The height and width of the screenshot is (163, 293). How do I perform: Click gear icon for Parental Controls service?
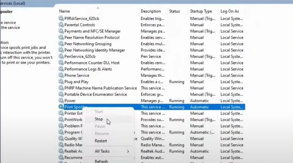tap(61, 25)
